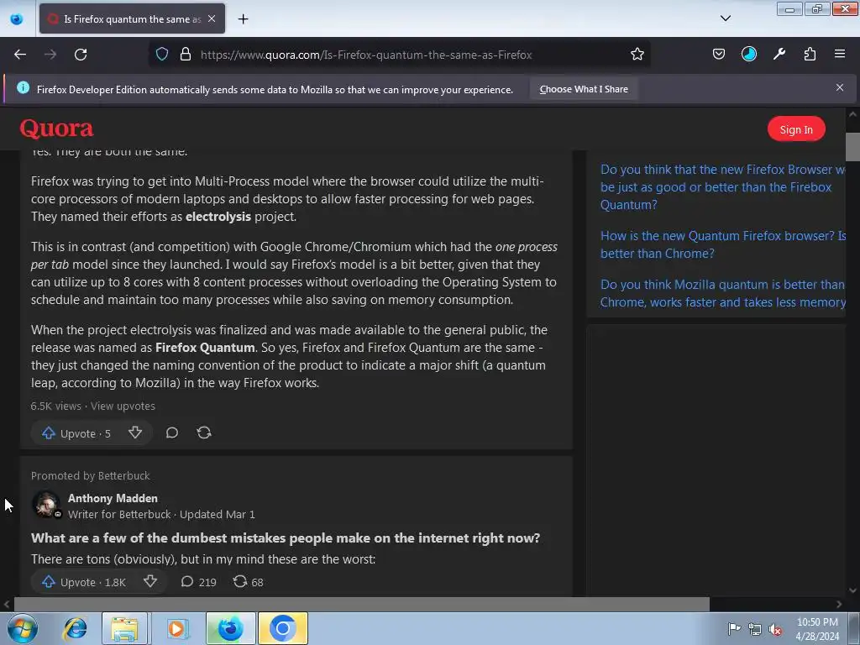
Task: Go back using the browser back arrow
Action: (20, 55)
